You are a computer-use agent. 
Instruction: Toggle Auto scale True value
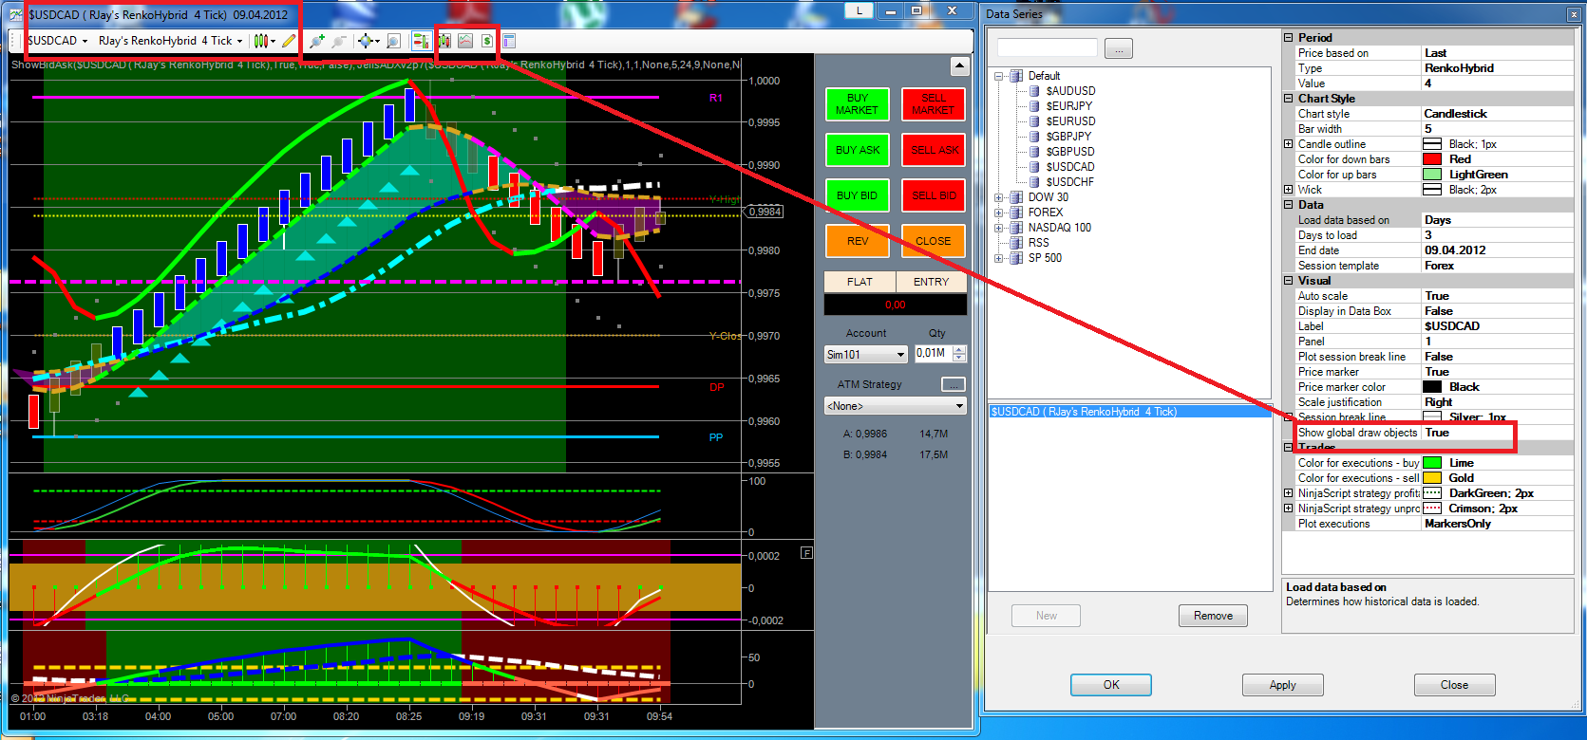coord(1497,296)
